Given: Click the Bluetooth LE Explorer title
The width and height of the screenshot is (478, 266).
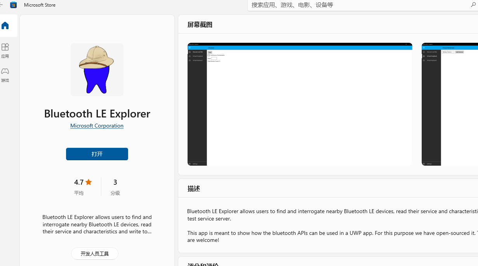Looking at the screenshot, I should (x=97, y=113).
